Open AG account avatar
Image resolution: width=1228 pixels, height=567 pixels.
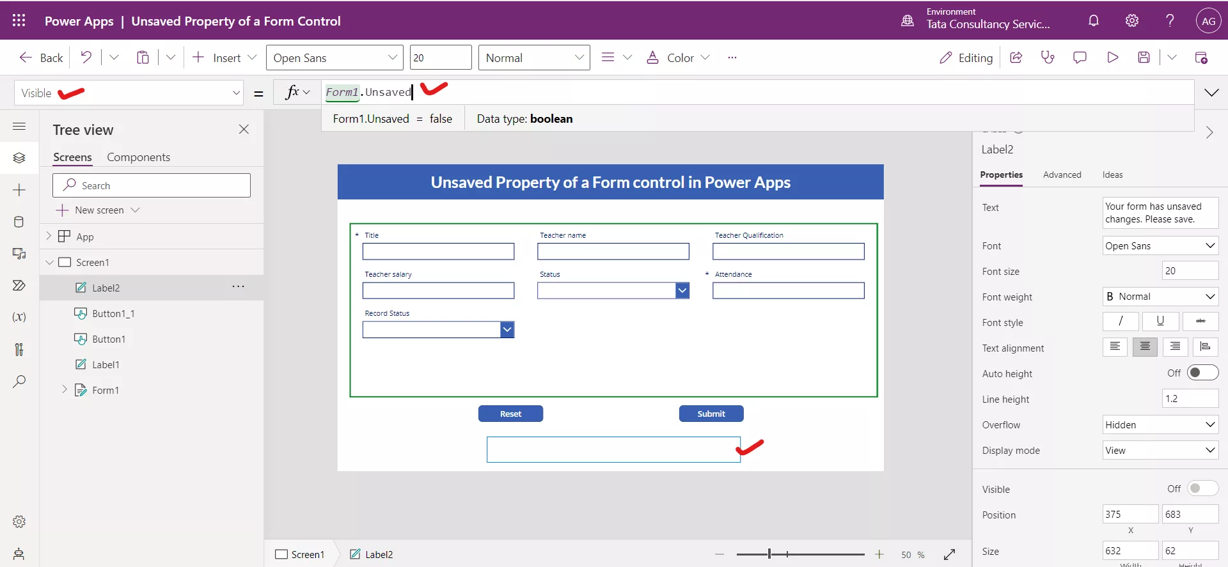pyautogui.click(x=1208, y=20)
